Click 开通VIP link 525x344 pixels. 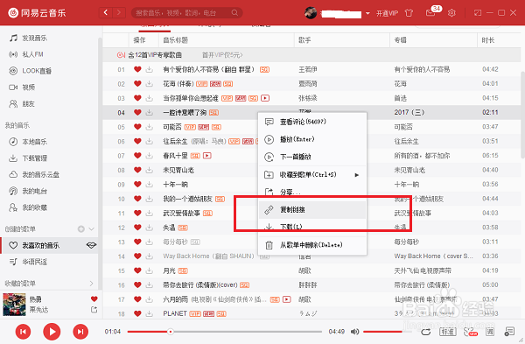[387, 13]
